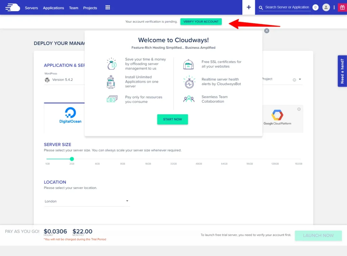Click the search magnifier icon
347x256 pixels.
coord(260,7)
